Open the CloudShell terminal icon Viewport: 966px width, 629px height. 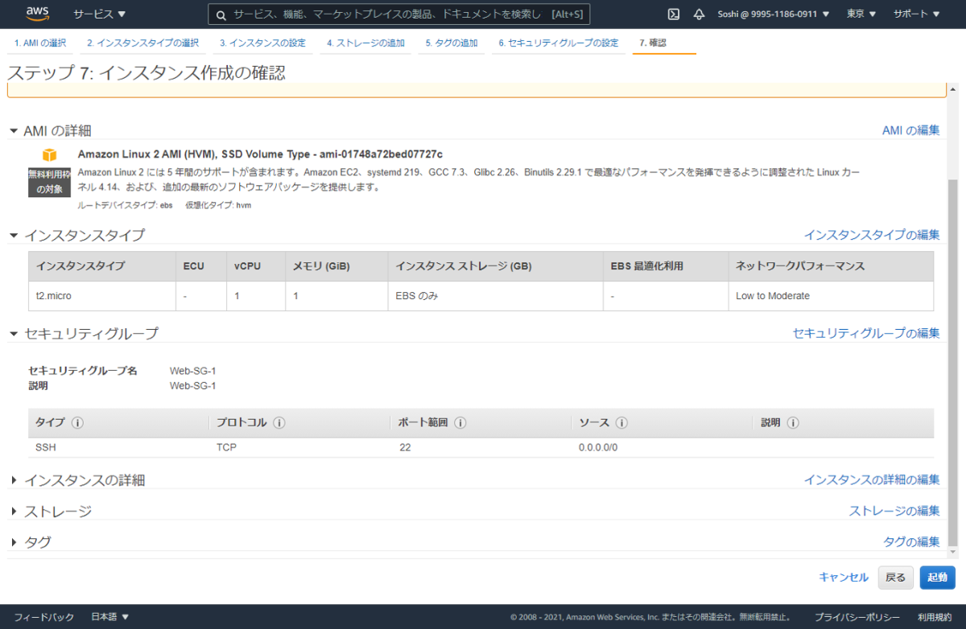[674, 14]
